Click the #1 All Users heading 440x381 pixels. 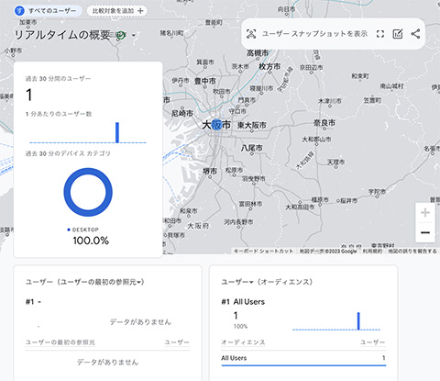243,302
